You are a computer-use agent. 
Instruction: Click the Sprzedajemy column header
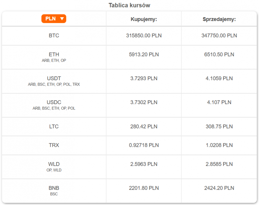coord(219,19)
